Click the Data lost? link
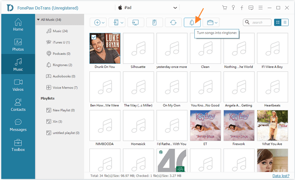Viewport: 295px width, 180px height. (x=280, y=175)
